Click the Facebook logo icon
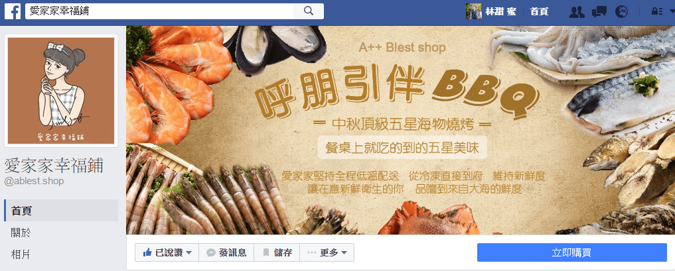Screen dimensions: 675x271 13,12
